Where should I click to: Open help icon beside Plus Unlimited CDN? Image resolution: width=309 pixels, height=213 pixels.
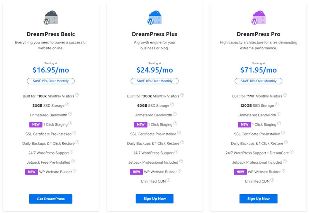click(x=168, y=180)
